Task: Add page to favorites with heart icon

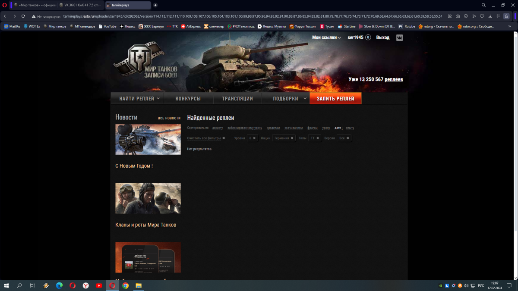Action: click(x=482, y=16)
